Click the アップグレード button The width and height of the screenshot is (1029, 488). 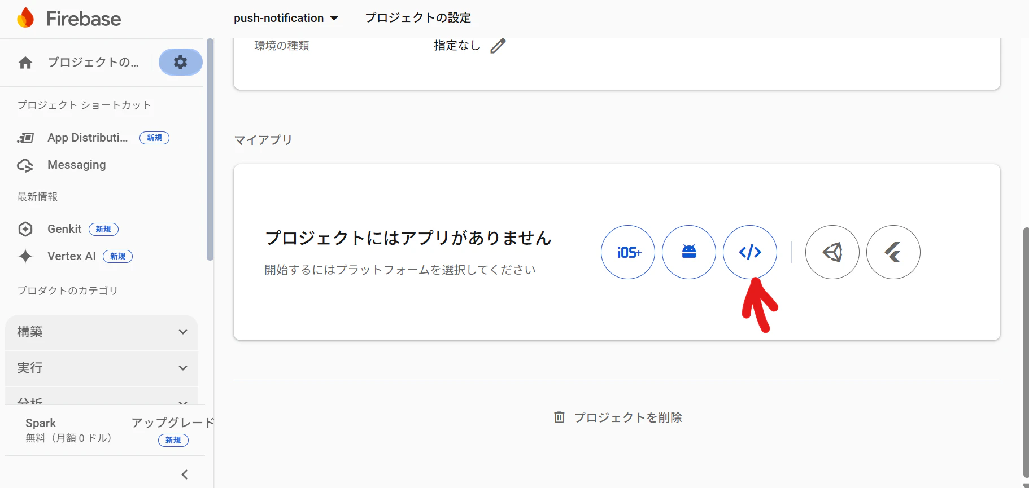tap(173, 423)
